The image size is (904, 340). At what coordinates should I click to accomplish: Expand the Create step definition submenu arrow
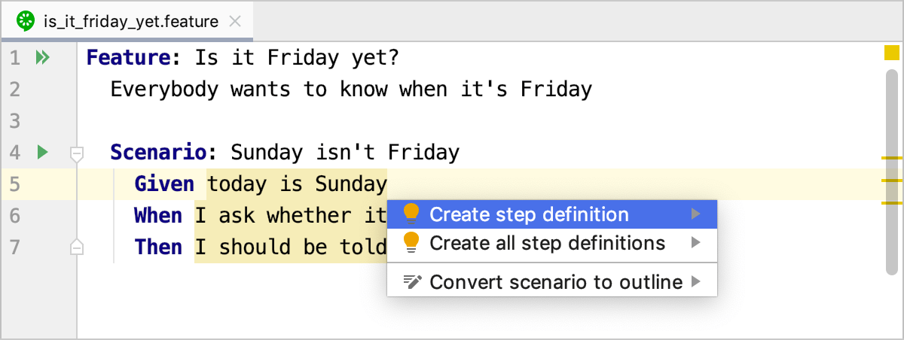coord(695,214)
